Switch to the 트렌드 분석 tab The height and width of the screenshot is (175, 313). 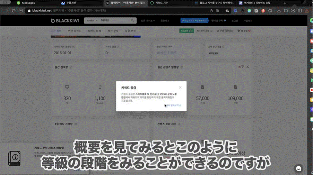pyautogui.click(x=93, y=31)
